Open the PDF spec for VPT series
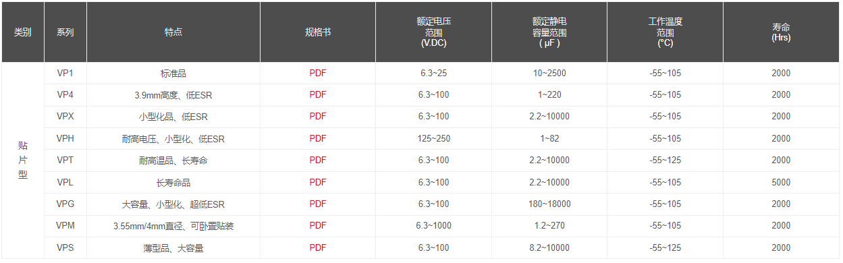 (317, 160)
